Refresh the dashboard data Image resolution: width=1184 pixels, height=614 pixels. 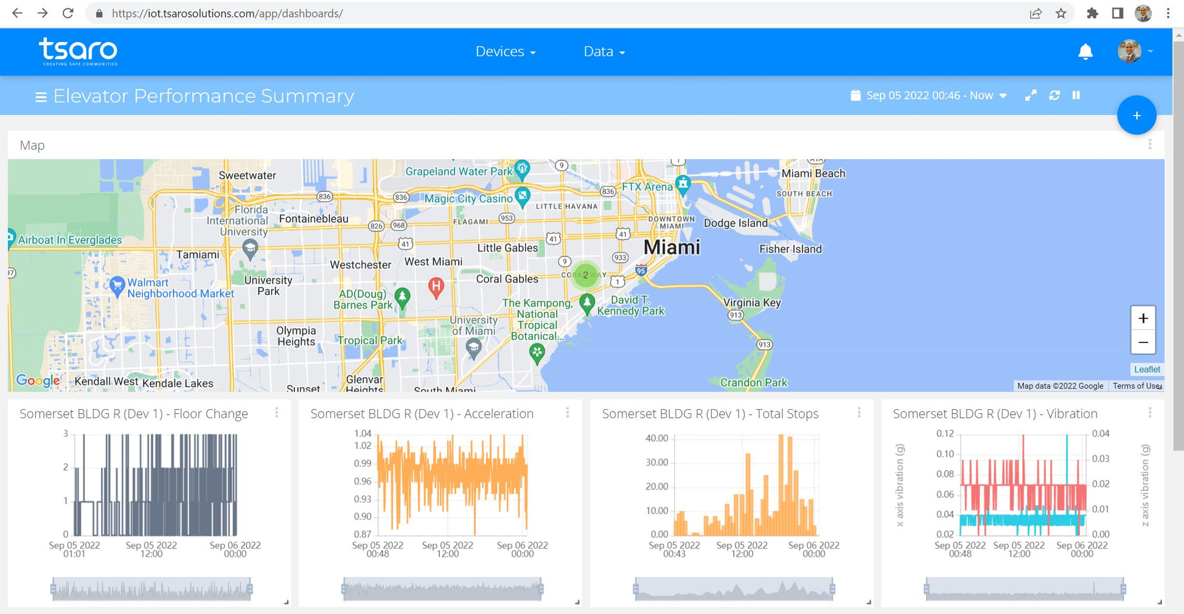point(1054,95)
